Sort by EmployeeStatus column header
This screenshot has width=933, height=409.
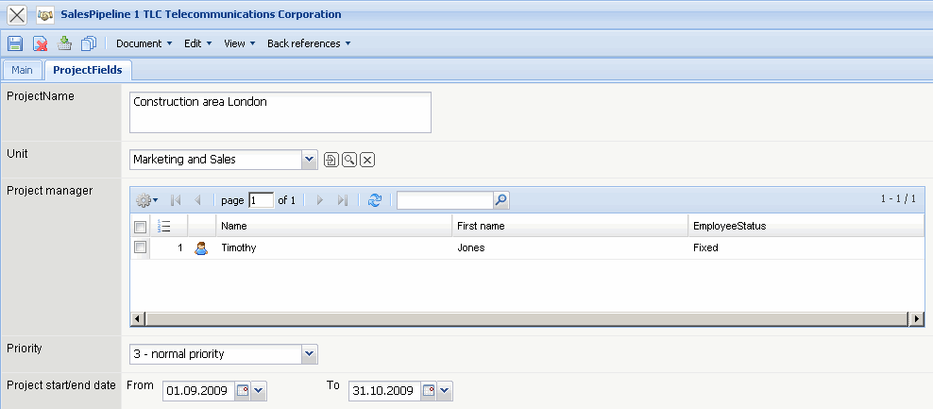(x=806, y=227)
